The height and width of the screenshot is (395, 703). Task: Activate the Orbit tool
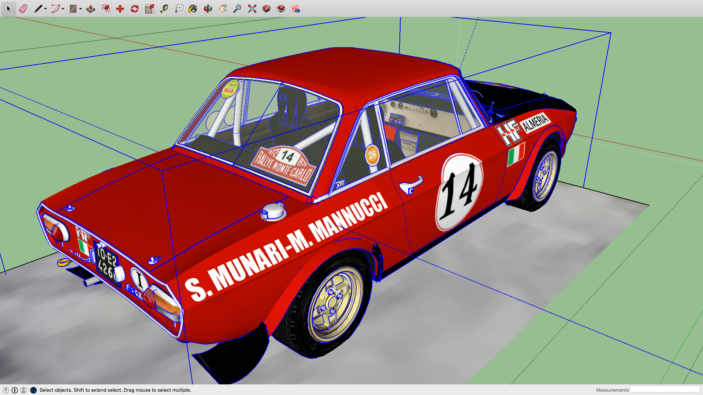click(208, 9)
